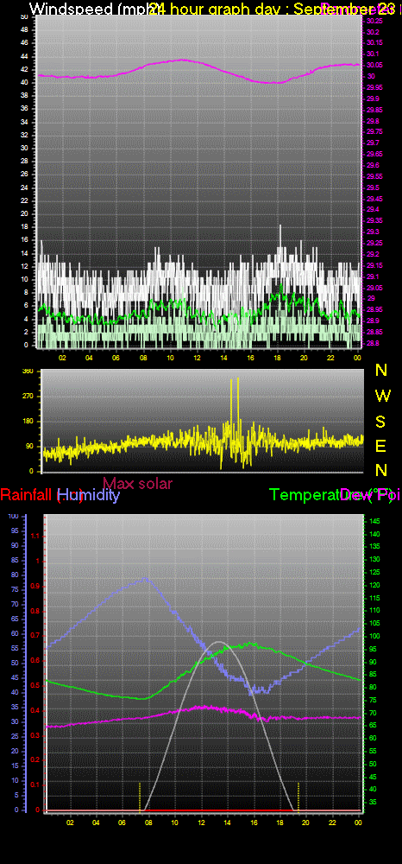
Task: Click the white wind gust spike near 18
Action: pos(280,237)
